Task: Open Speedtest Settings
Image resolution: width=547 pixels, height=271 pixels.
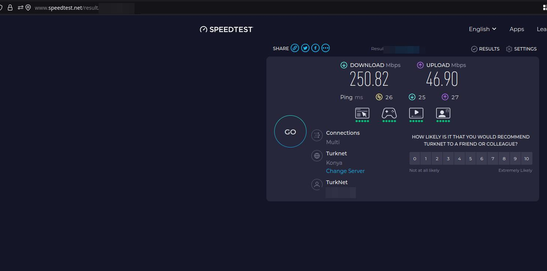Action: point(521,49)
